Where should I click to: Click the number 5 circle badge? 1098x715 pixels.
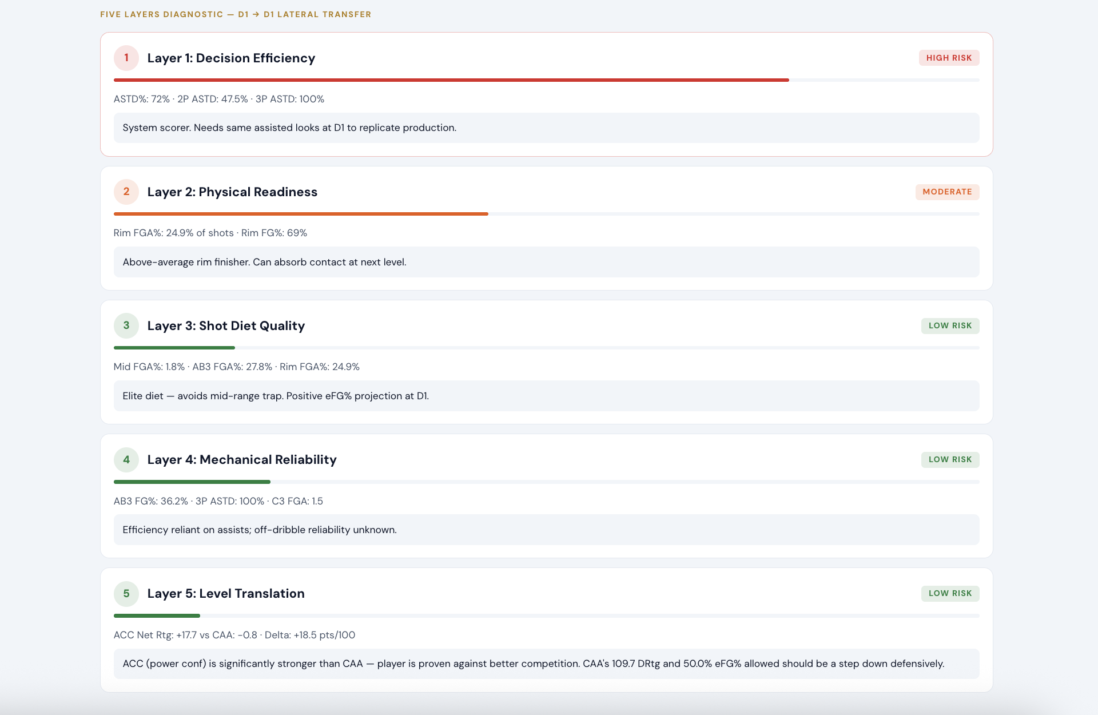coord(126,593)
